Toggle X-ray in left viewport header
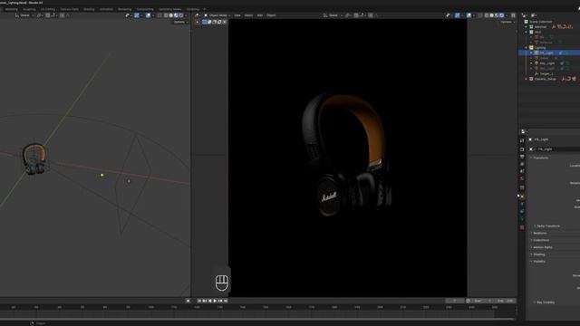 159,15
